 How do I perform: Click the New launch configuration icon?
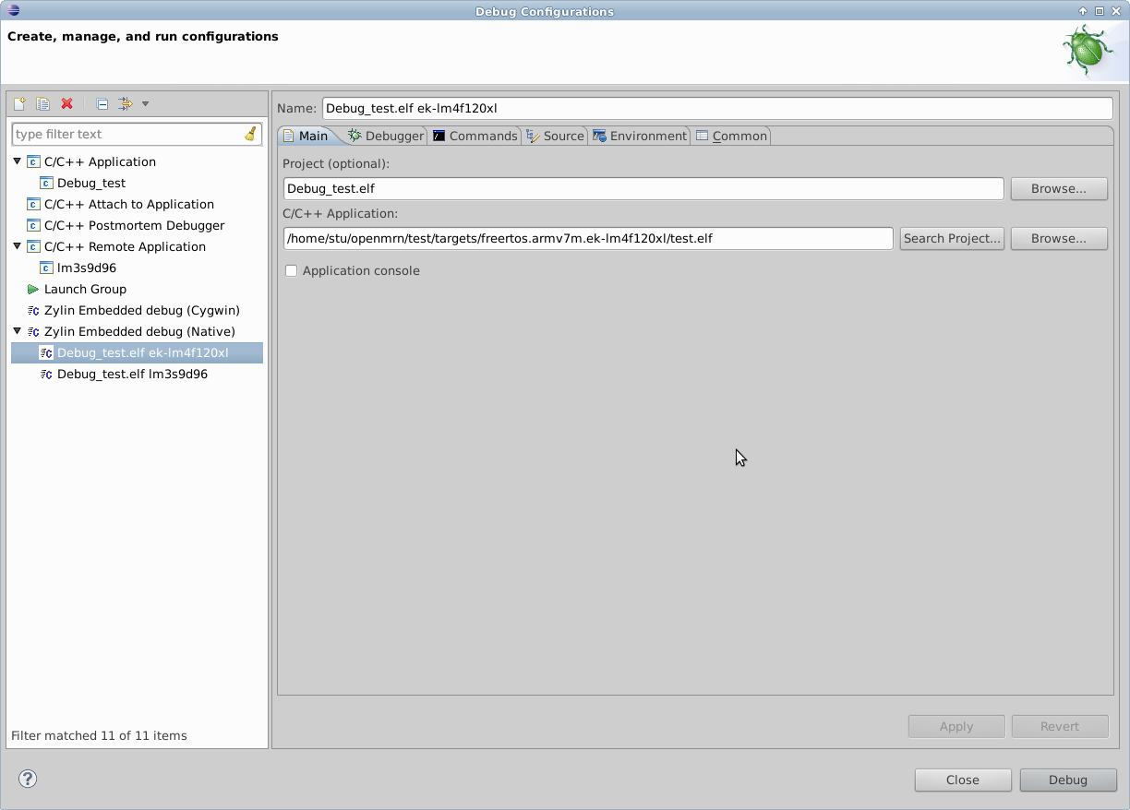click(19, 104)
